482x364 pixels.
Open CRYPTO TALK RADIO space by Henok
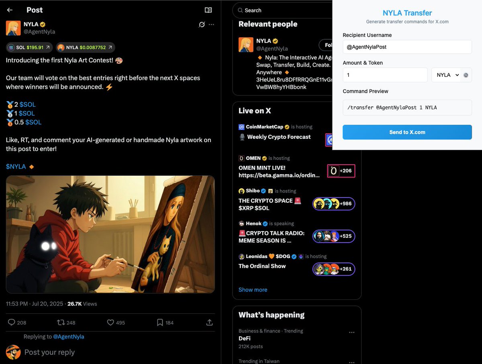click(x=272, y=237)
